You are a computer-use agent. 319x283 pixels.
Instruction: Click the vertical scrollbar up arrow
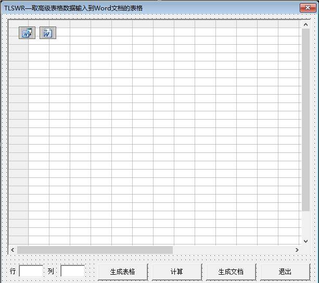click(x=305, y=24)
